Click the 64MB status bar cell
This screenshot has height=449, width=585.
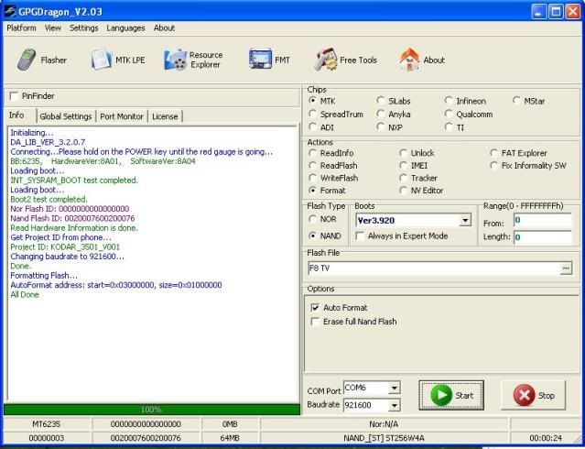click(230, 438)
